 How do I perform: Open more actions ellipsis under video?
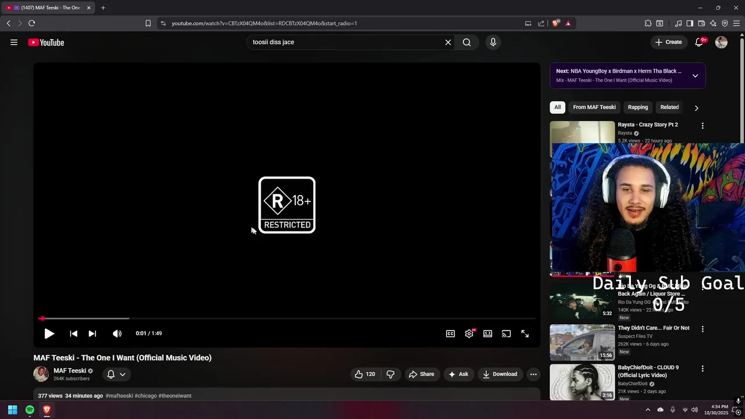tap(533, 374)
